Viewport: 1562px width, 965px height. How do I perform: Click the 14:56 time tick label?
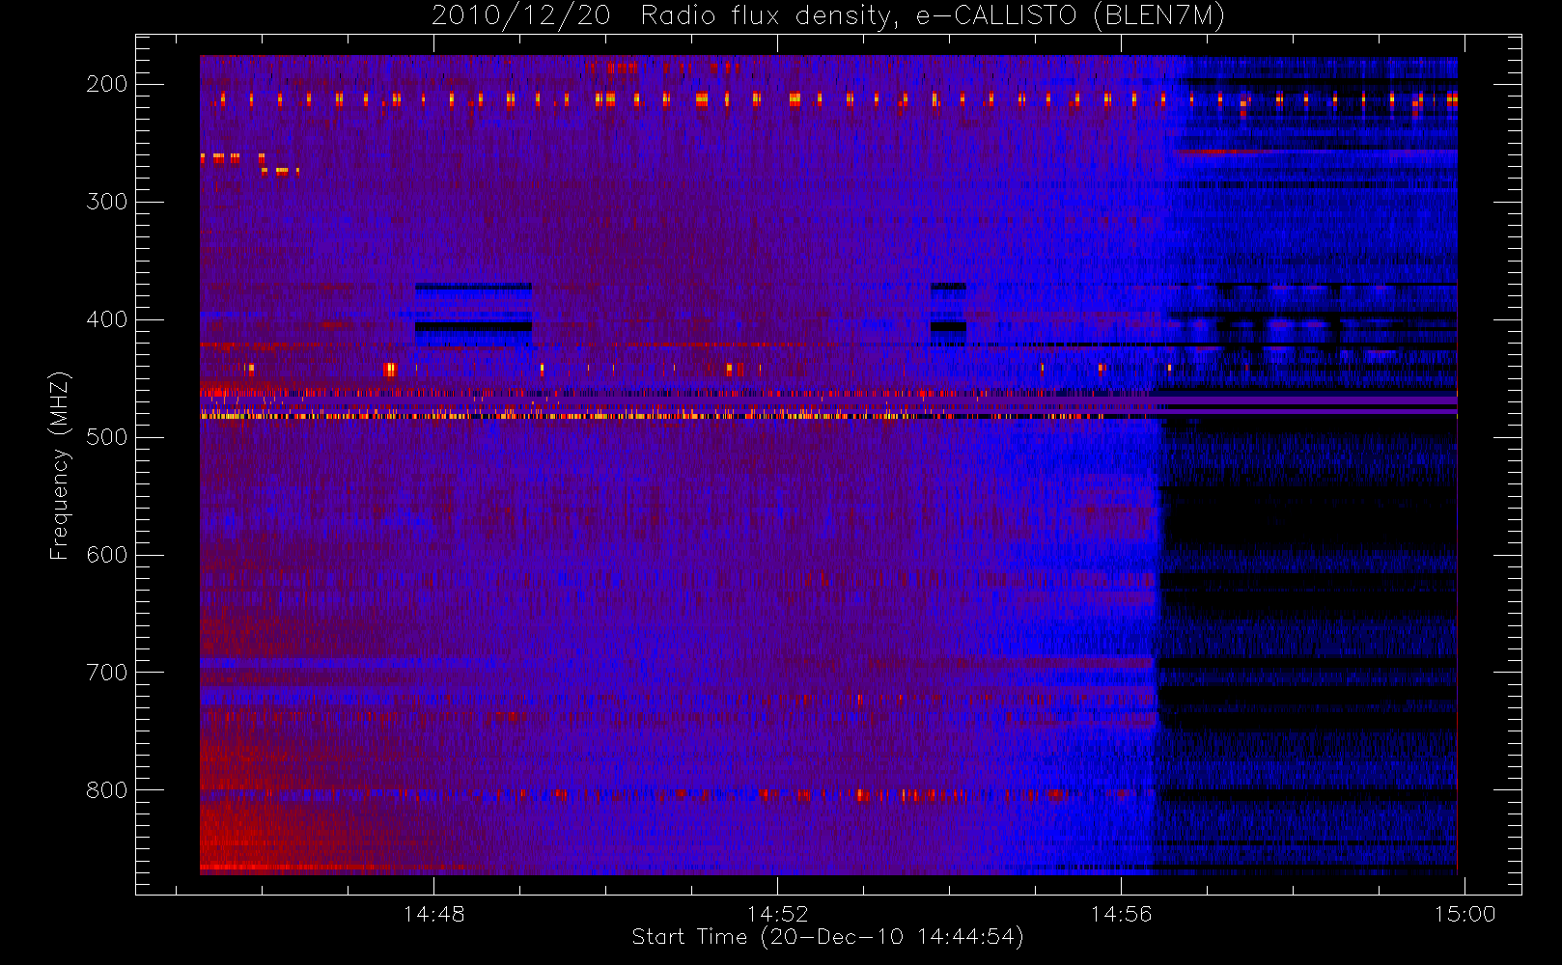[x=1121, y=914]
